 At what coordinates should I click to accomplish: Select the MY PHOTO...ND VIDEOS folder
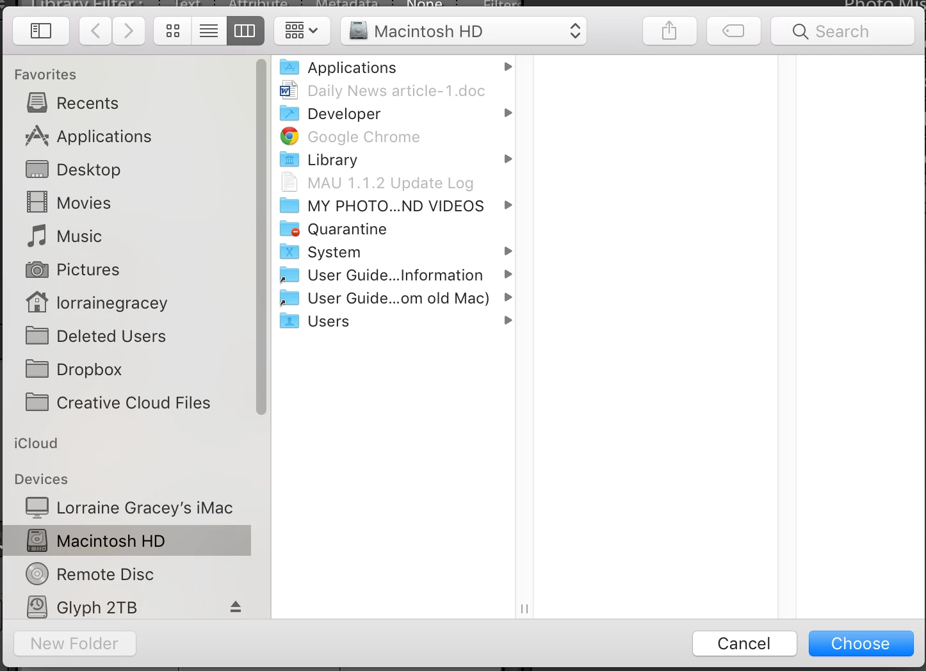pos(394,206)
